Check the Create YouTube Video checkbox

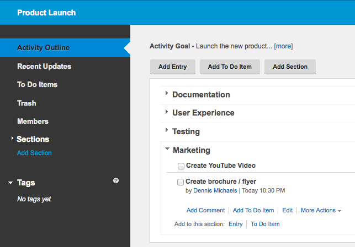(181, 166)
